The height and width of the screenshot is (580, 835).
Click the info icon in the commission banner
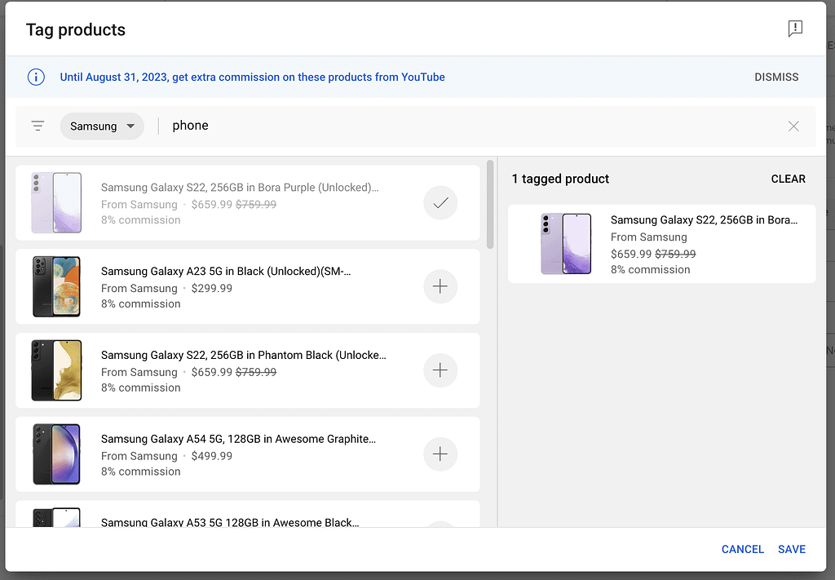click(x=36, y=77)
